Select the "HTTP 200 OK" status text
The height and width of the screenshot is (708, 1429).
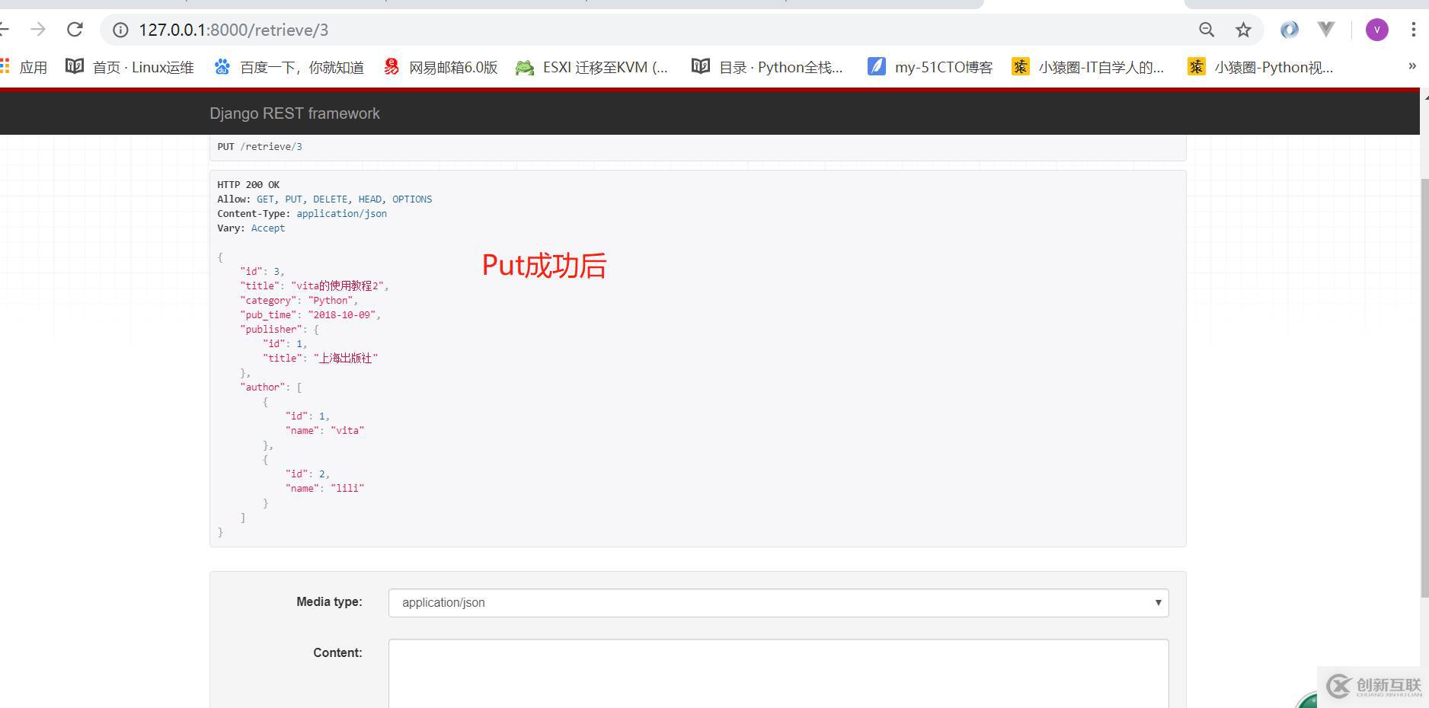pyautogui.click(x=248, y=184)
